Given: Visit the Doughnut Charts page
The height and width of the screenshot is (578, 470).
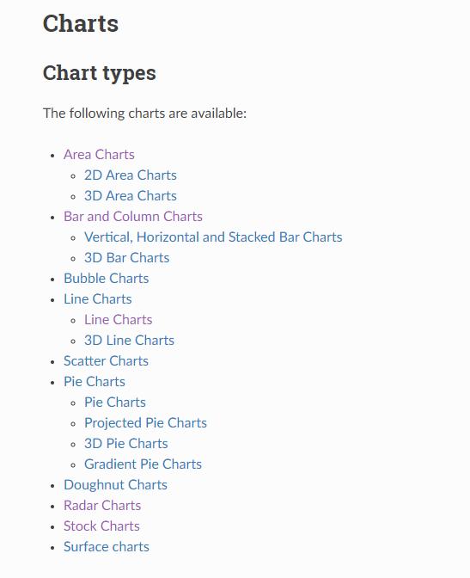Looking at the screenshot, I should pyautogui.click(x=115, y=485).
